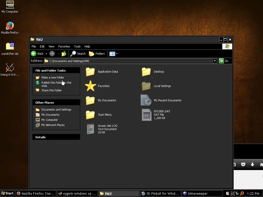Open the Help menu
This screenshot has width=263, height=197.
coord(87,46)
